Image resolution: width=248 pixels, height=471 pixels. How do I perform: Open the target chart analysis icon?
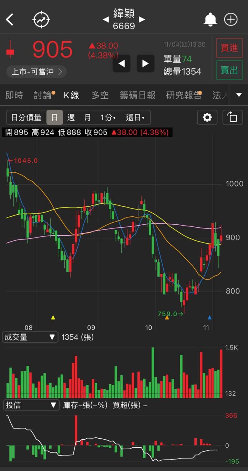pos(41,20)
